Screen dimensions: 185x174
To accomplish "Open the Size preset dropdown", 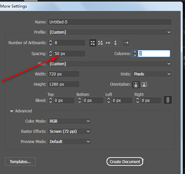I will [x=110, y=64].
